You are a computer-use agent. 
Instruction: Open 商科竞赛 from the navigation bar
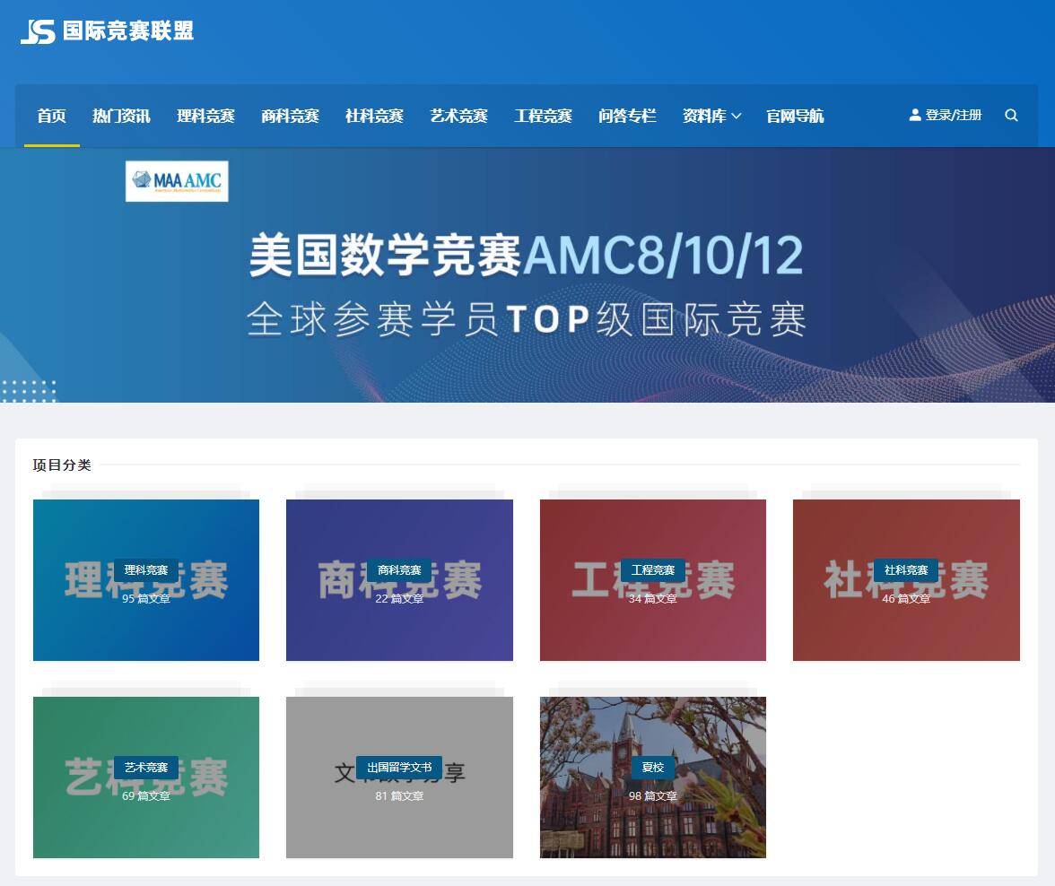click(x=290, y=116)
